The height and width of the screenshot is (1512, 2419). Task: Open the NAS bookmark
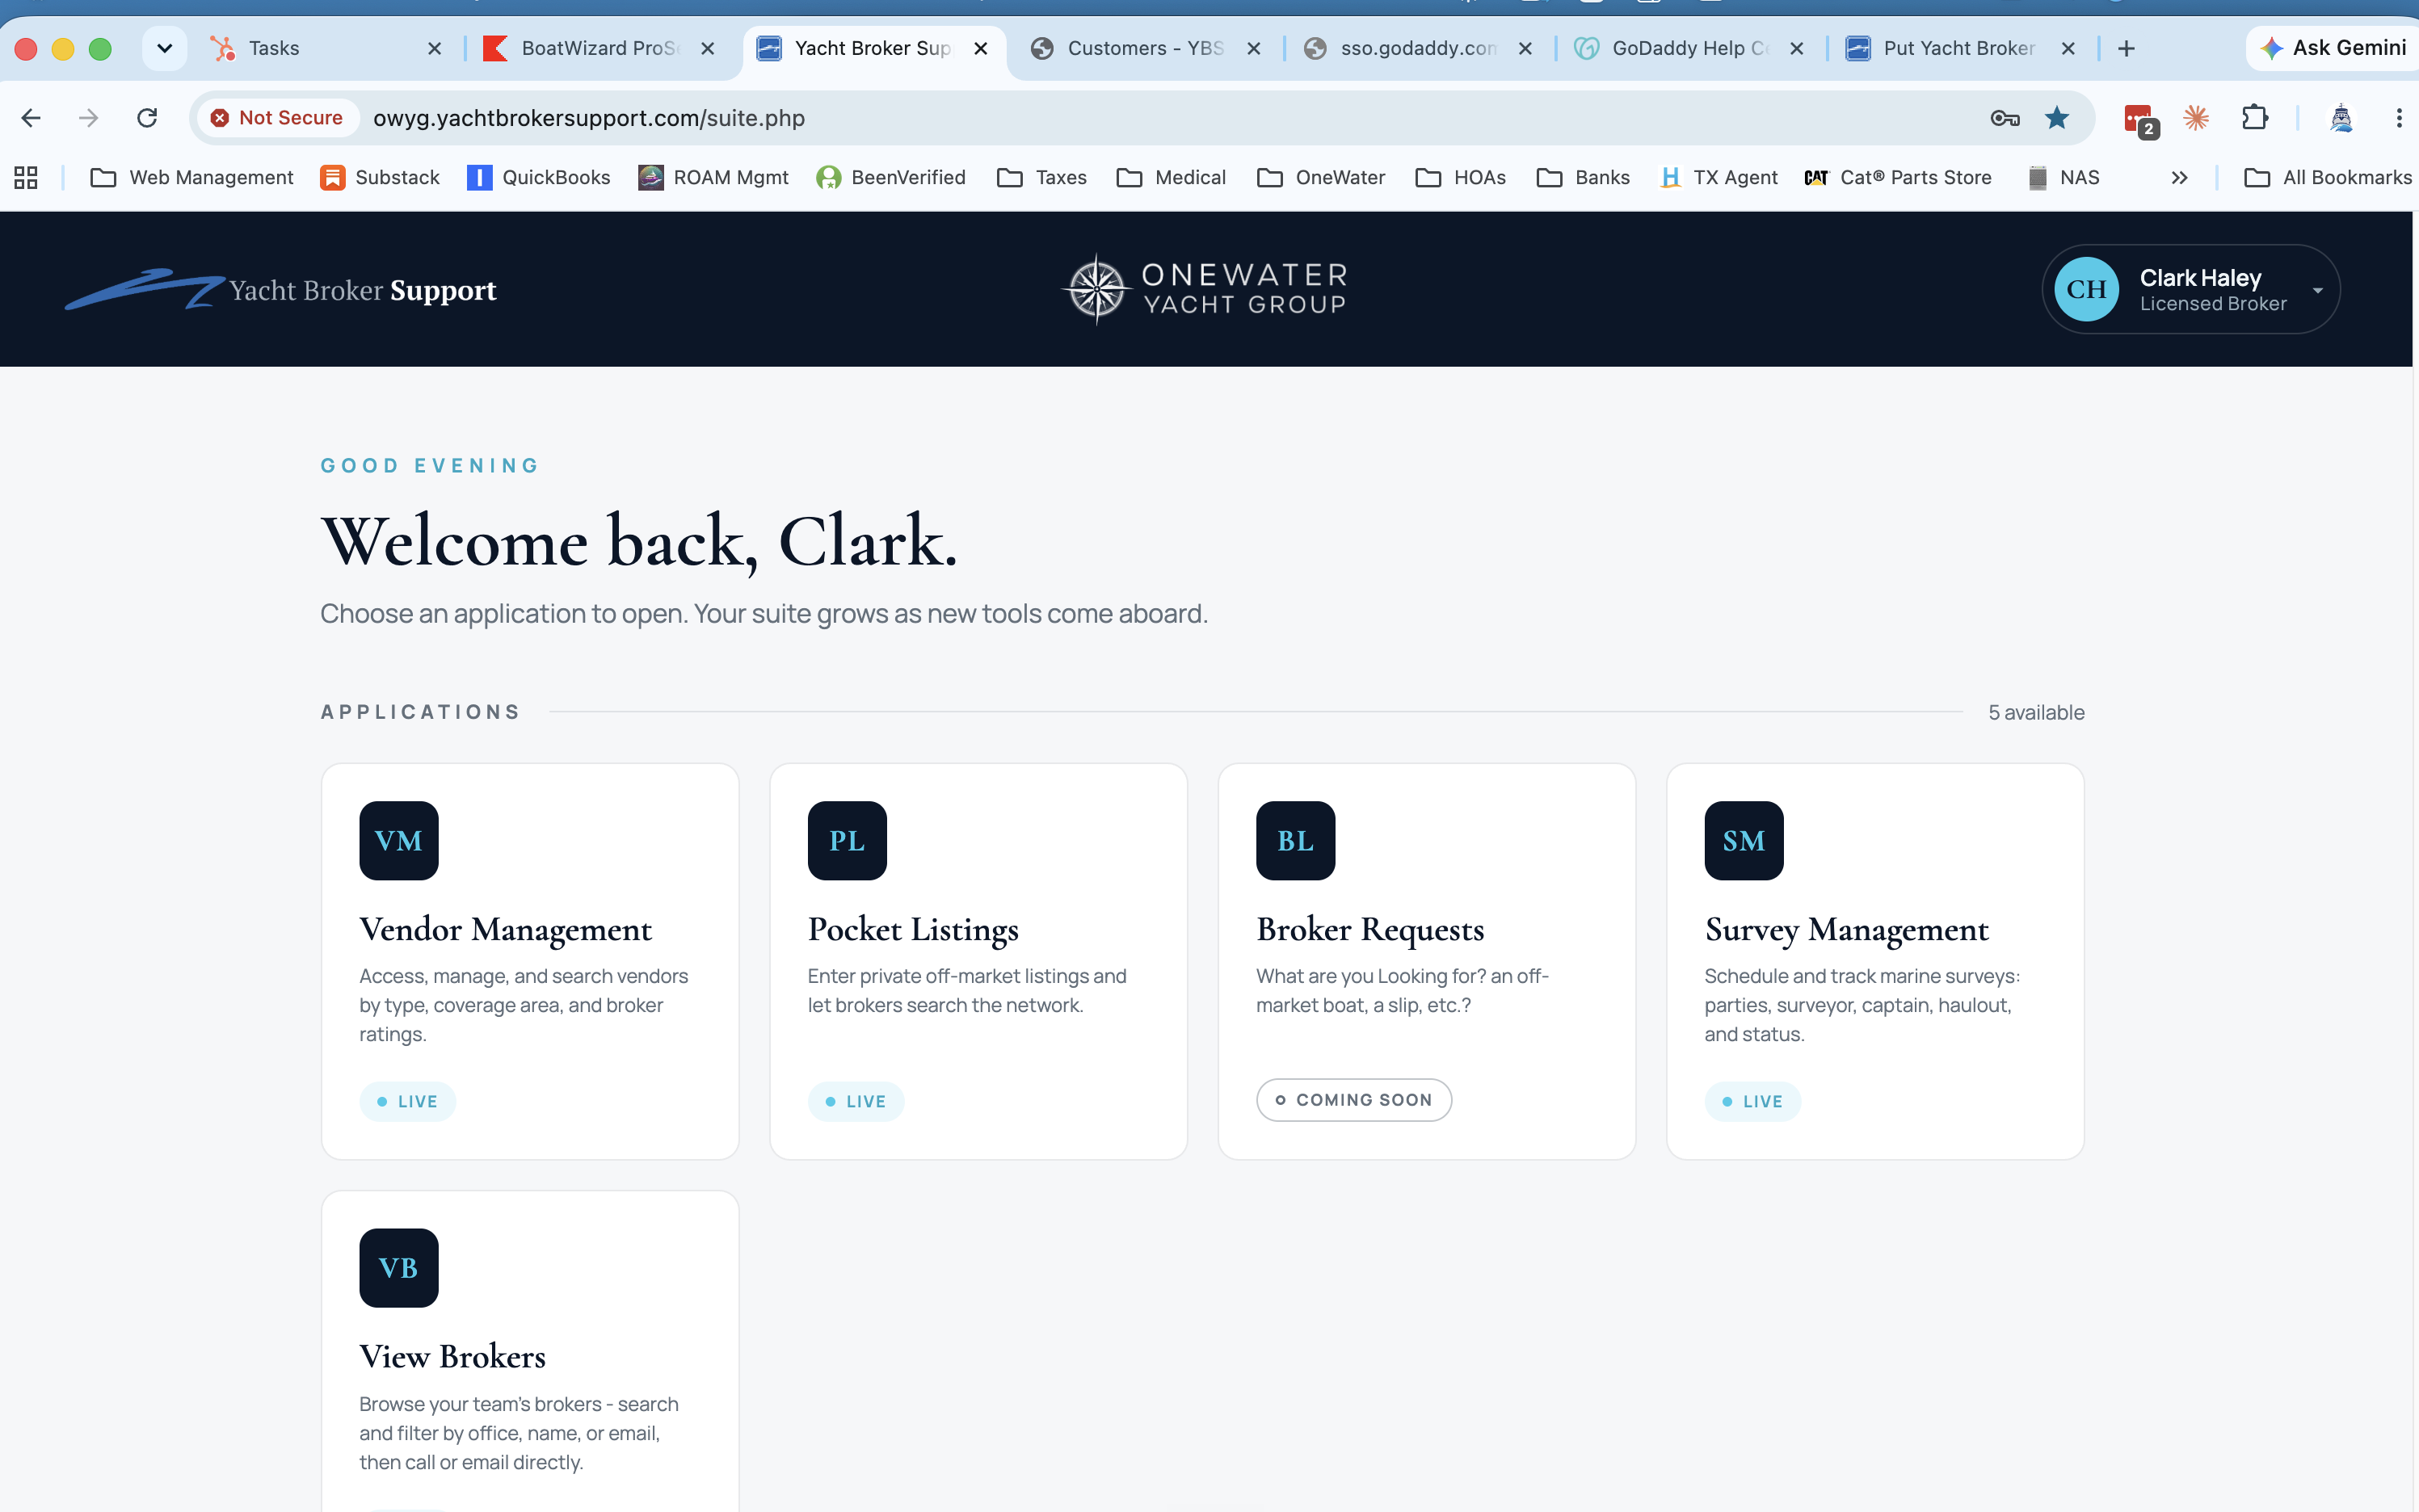pos(2063,177)
